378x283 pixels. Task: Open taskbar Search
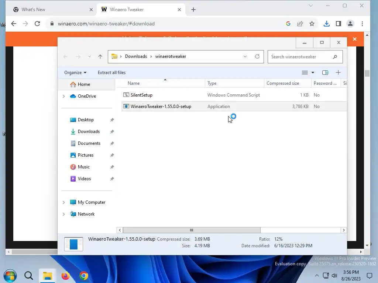(x=29, y=276)
